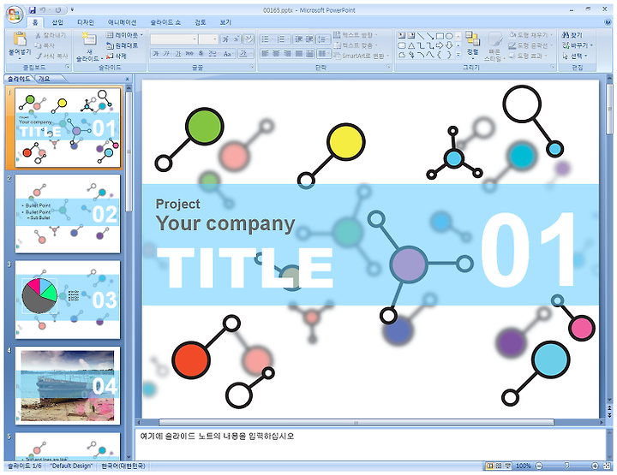Click the Zoom In plus button
This screenshot has width=617, height=475.
coord(595,466)
